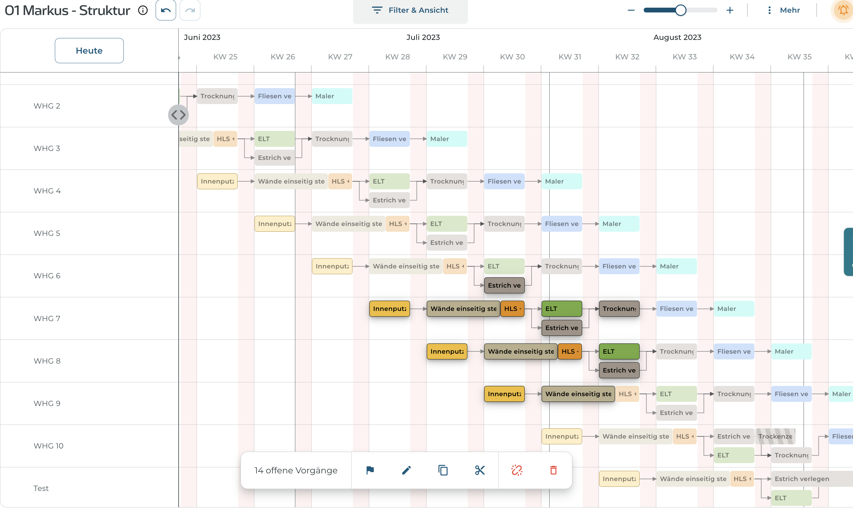
Task: Select the Innenputz task in WHG 9
Action: [504, 394]
